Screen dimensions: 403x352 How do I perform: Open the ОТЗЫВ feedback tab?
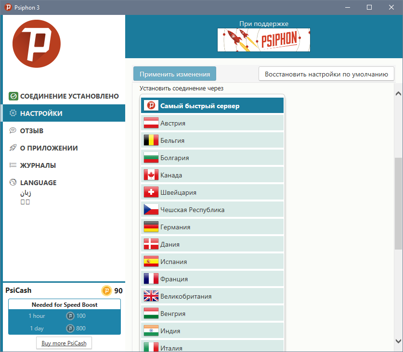64,130
